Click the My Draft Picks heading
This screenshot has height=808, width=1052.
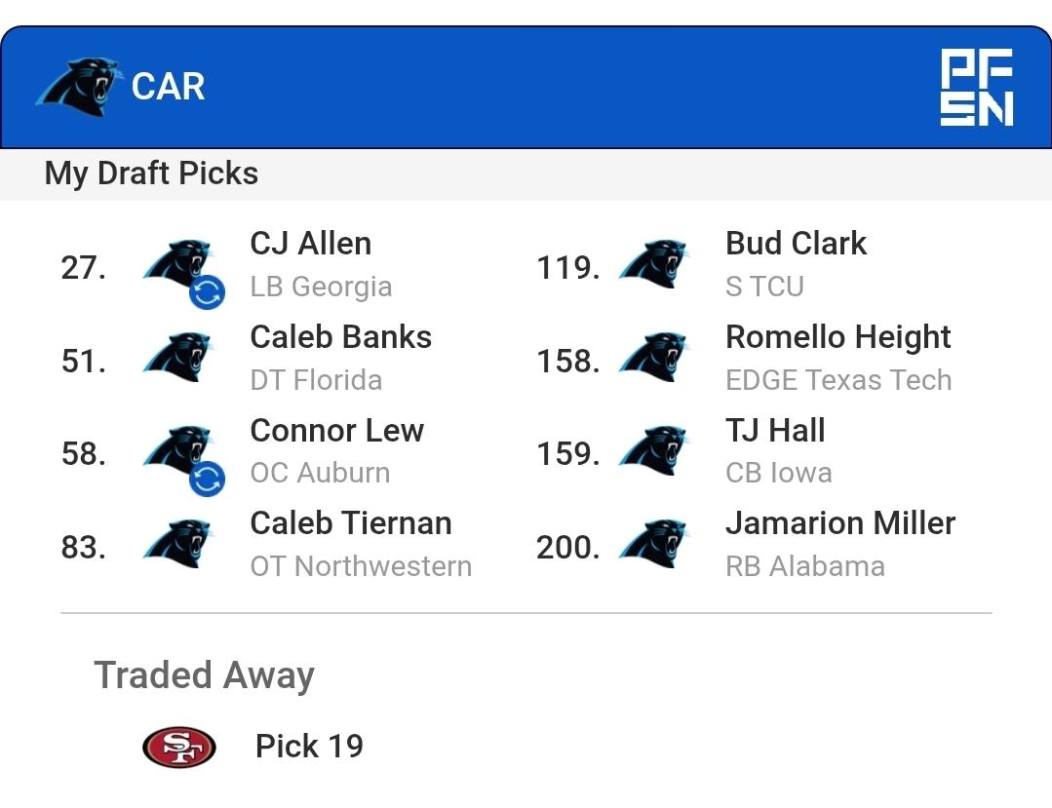(x=151, y=173)
